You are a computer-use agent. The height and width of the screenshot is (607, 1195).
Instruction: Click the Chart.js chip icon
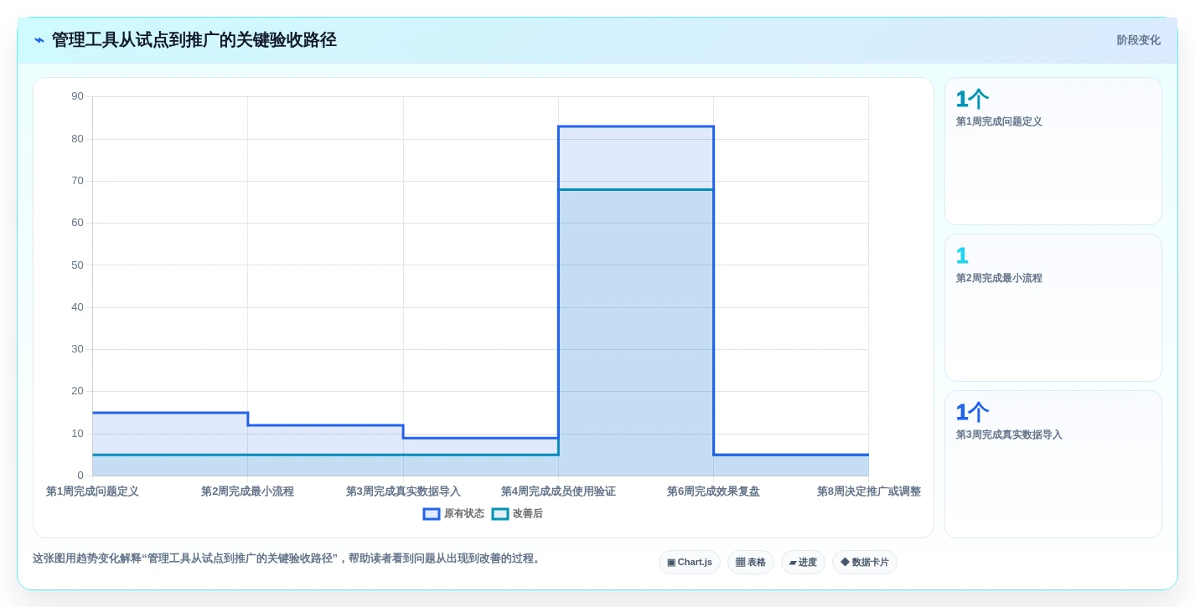point(671,563)
